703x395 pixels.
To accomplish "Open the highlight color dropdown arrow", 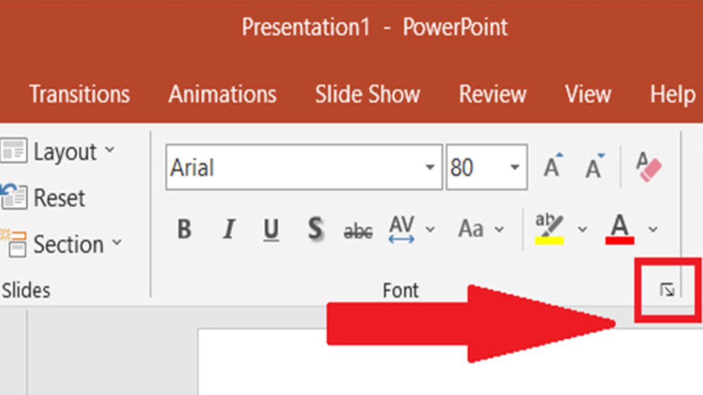I will pos(582,229).
